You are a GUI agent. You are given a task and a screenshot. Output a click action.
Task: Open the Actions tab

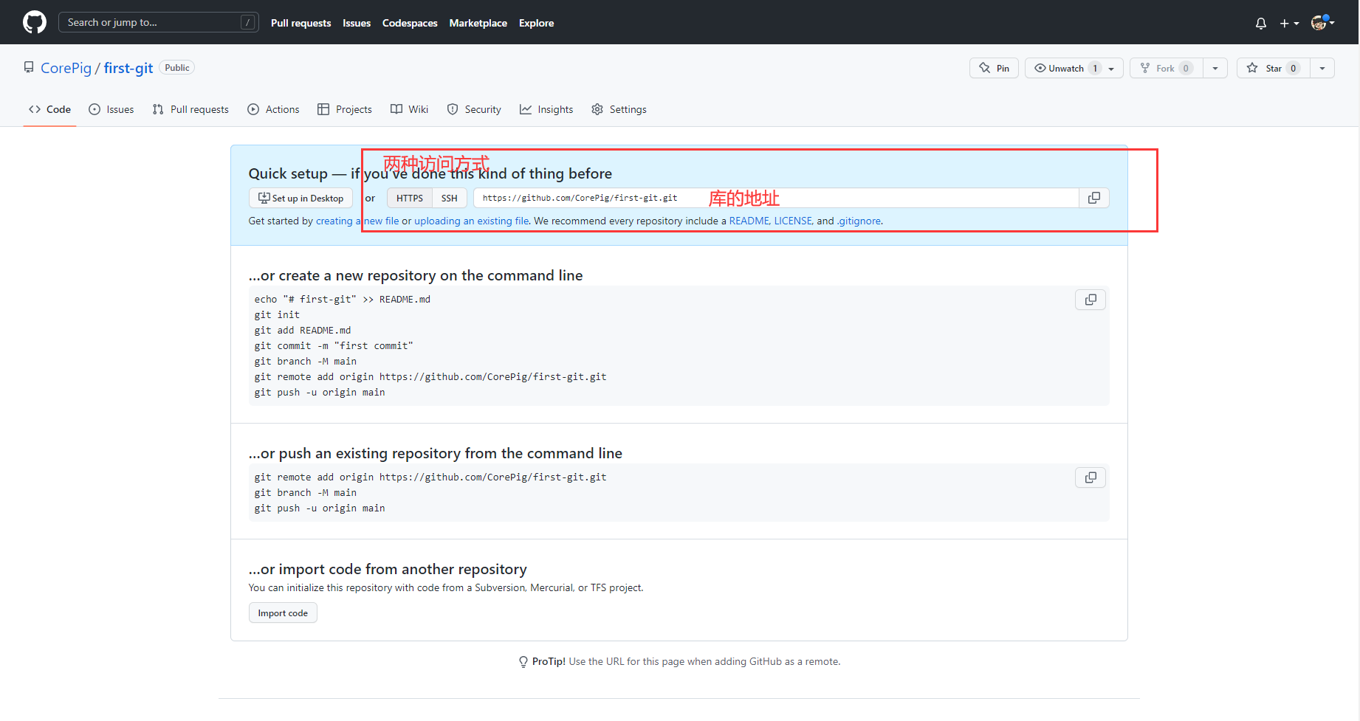(273, 109)
